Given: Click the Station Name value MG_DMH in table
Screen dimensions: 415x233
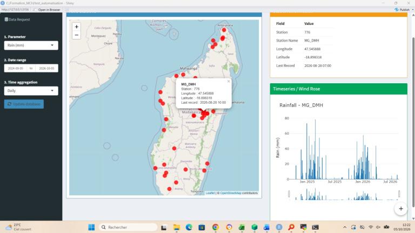Looking at the screenshot, I should tap(311, 41).
